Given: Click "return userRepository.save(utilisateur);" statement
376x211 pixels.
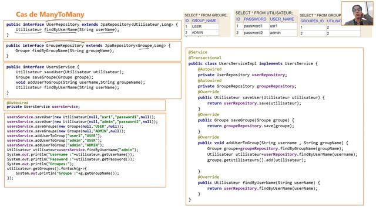Looking at the screenshot, I should click(254, 103).
